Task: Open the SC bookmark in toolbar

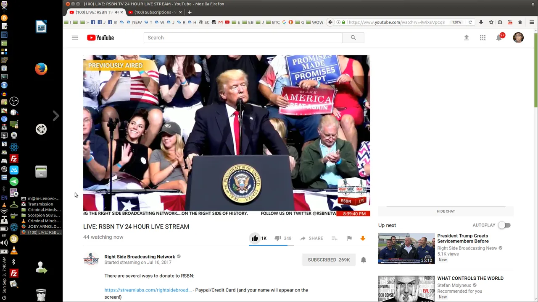Action: coord(204,22)
